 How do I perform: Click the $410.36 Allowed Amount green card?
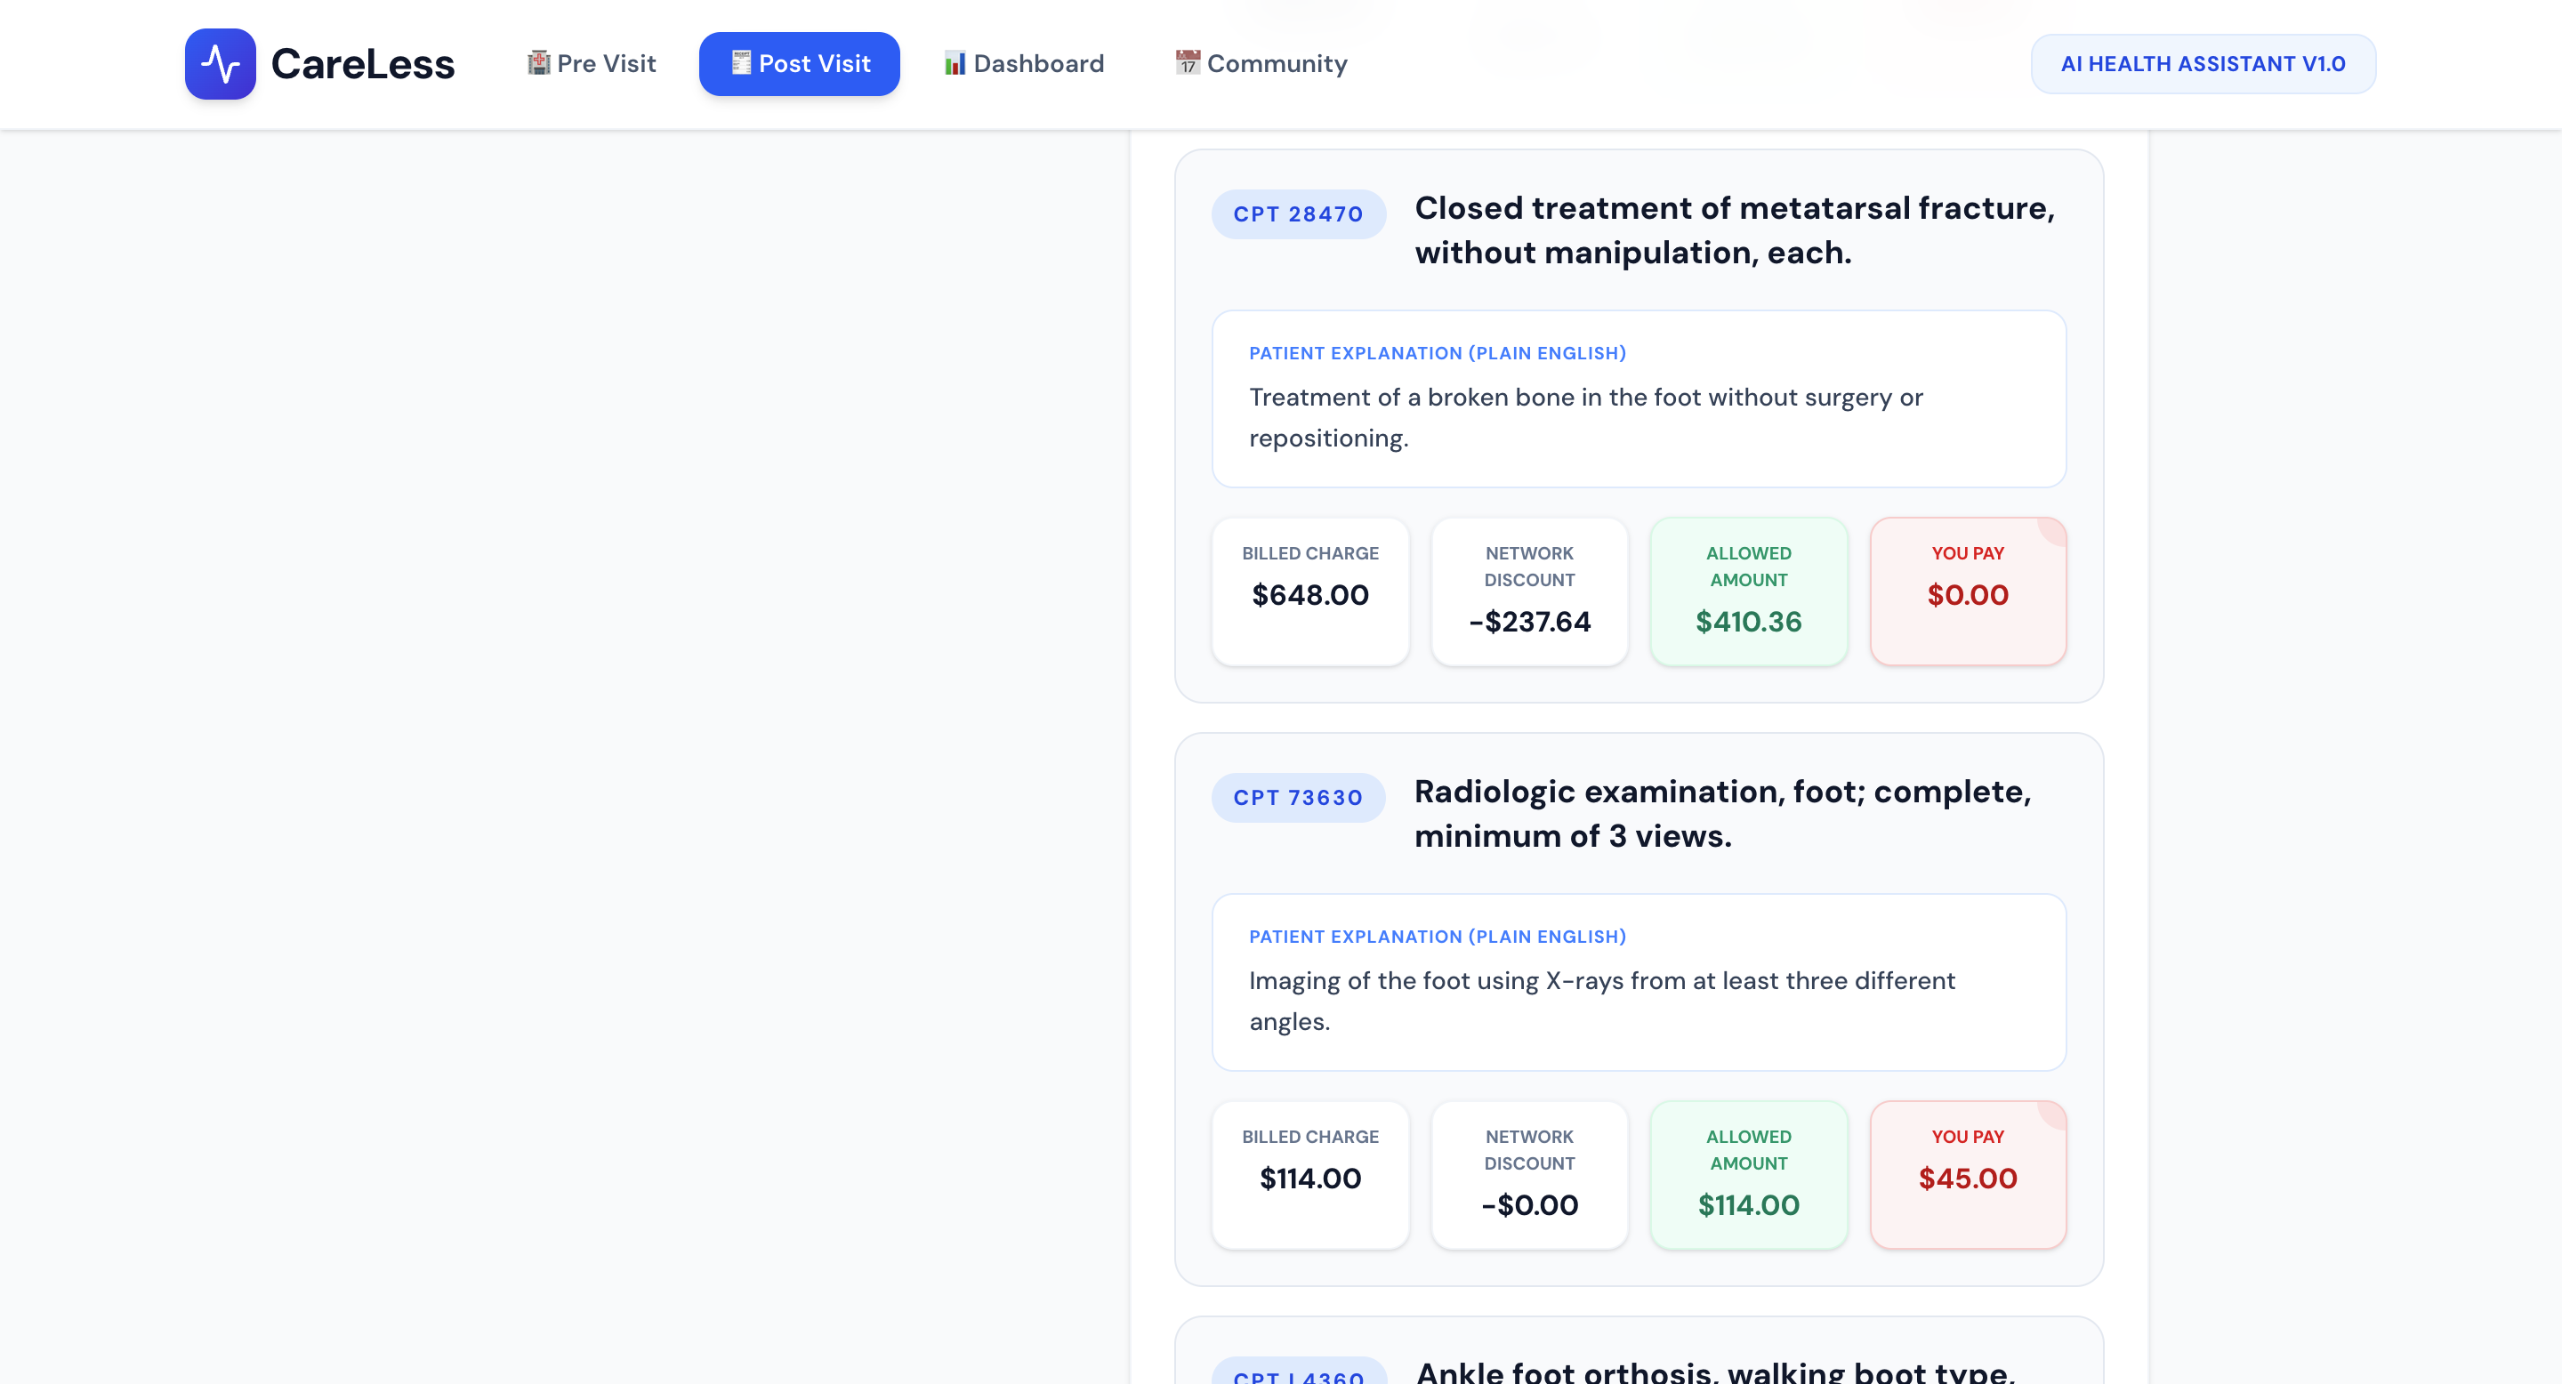pyautogui.click(x=1747, y=591)
